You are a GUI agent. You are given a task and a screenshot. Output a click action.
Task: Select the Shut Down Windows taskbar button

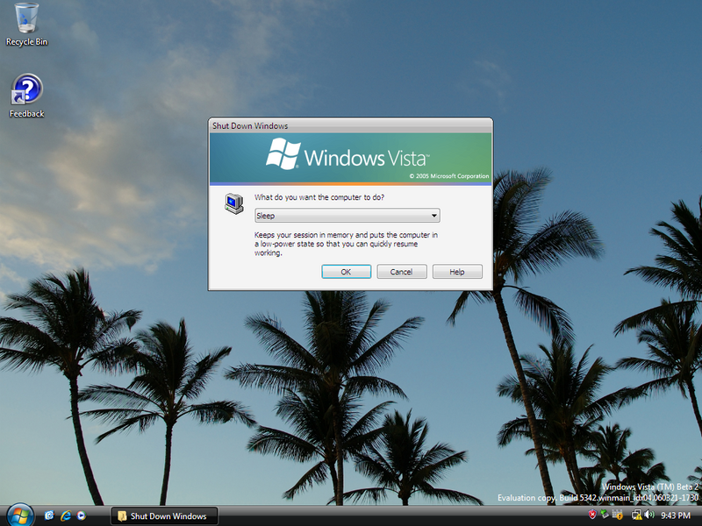coord(164,516)
